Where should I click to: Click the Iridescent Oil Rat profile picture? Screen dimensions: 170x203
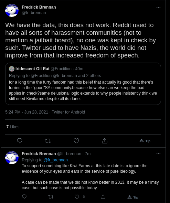12,69
